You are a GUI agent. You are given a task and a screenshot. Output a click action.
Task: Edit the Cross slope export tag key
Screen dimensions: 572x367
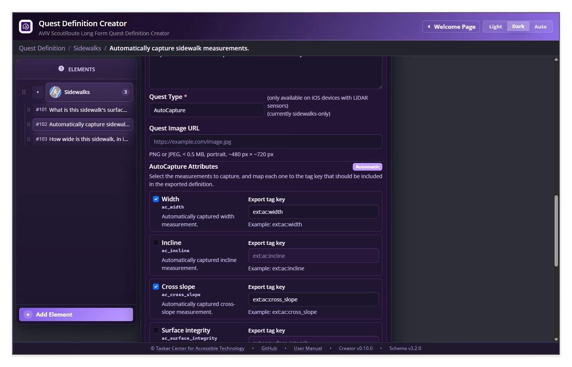pos(314,300)
